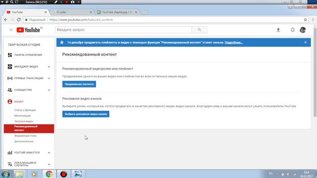The height and width of the screenshot is (178, 317).
Task: Click the taskbar clock
Action: pos(307,174)
